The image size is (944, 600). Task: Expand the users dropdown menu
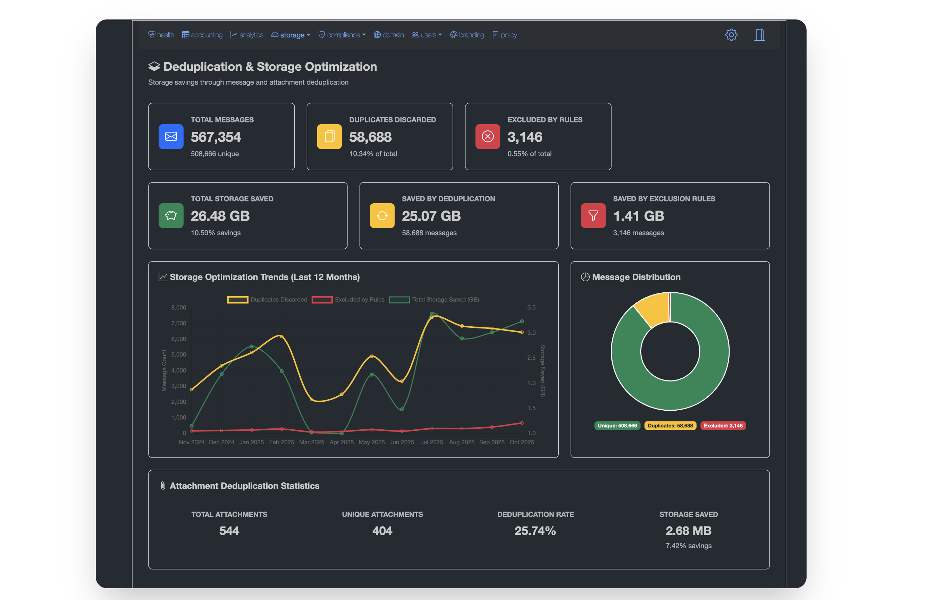coord(427,35)
